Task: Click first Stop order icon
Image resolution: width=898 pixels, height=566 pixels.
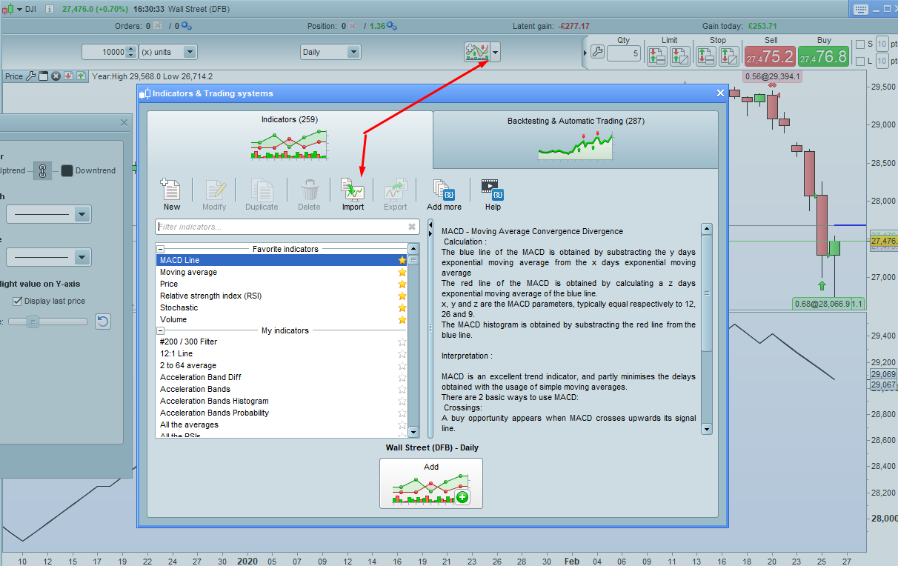Action: tap(706, 56)
